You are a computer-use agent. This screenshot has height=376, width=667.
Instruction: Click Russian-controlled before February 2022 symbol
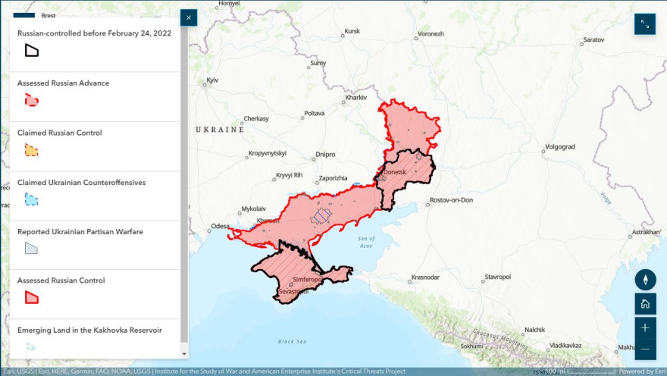point(32,50)
